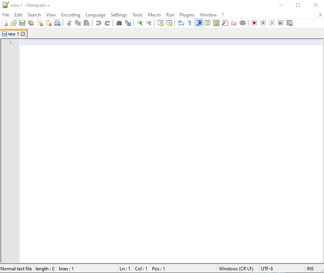324x273 pixels.
Task: Toggle show all characters pilcrow icon
Action: click(x=190, y=23)
